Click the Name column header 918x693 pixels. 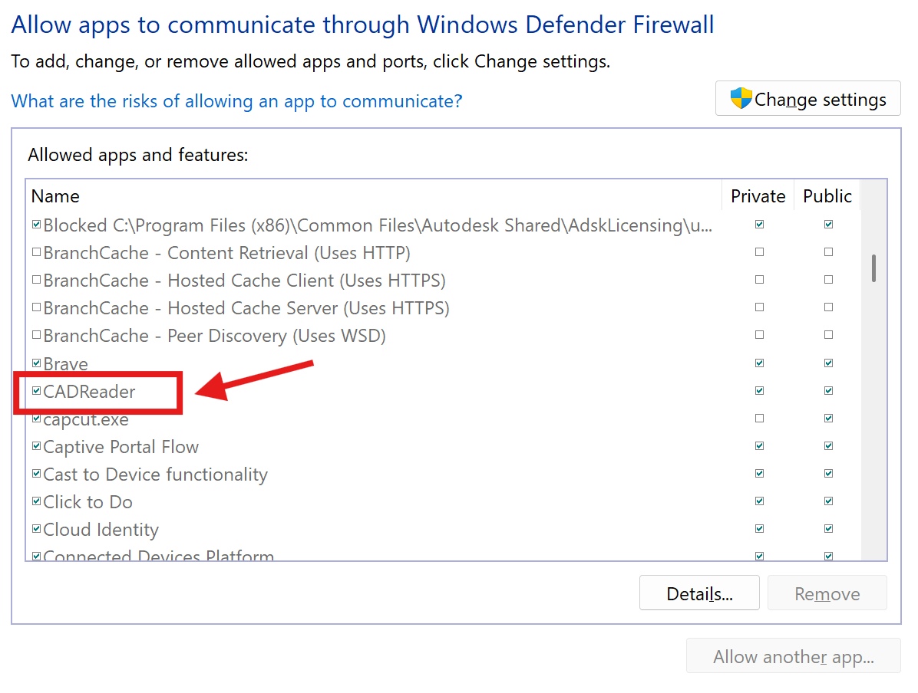(55, 196)
